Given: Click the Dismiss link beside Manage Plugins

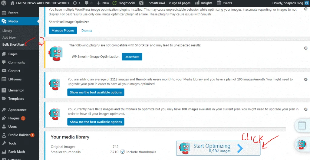Looking at the screenshot, I should (x=87, y=31).
